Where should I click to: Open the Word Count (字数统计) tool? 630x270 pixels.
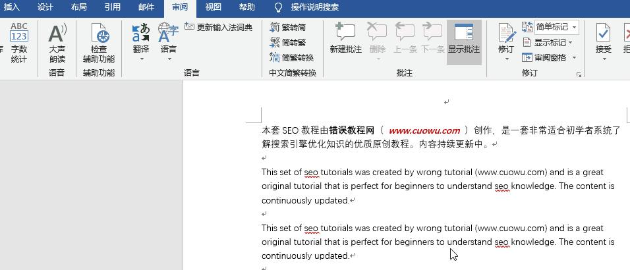[x=19, y=43]
